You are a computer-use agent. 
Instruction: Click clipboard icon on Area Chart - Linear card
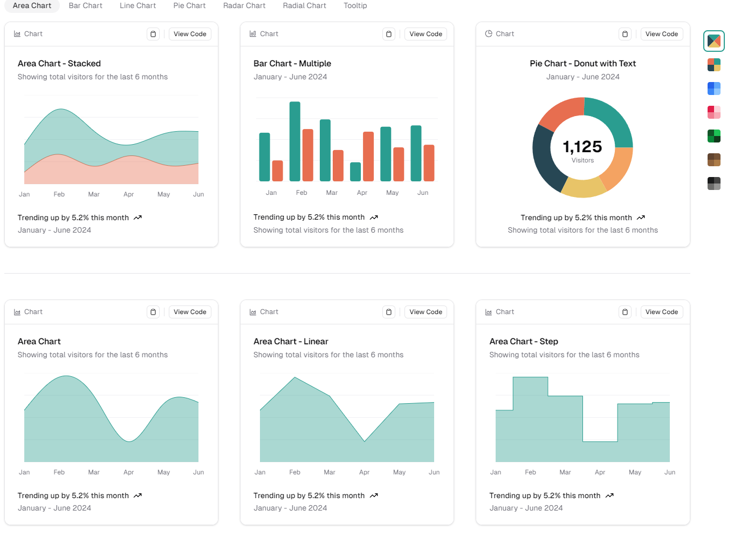(389, 312)
